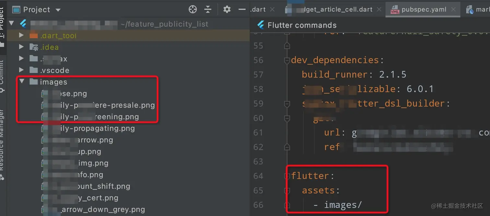Fold the dev_dependencies block

point(287,60)
